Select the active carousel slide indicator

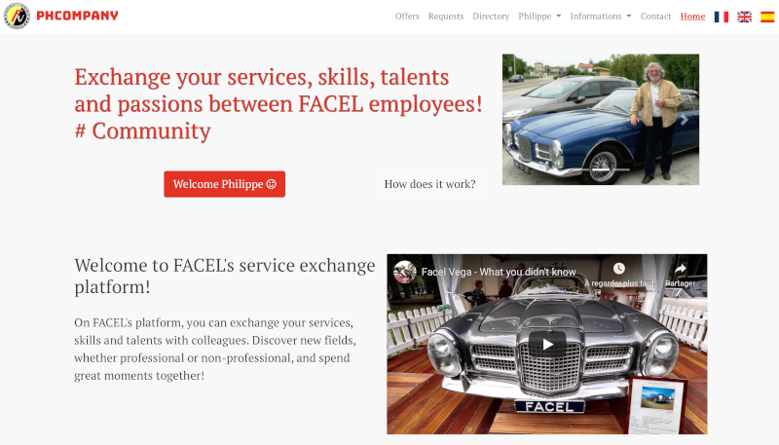click(x=601, y=169)
